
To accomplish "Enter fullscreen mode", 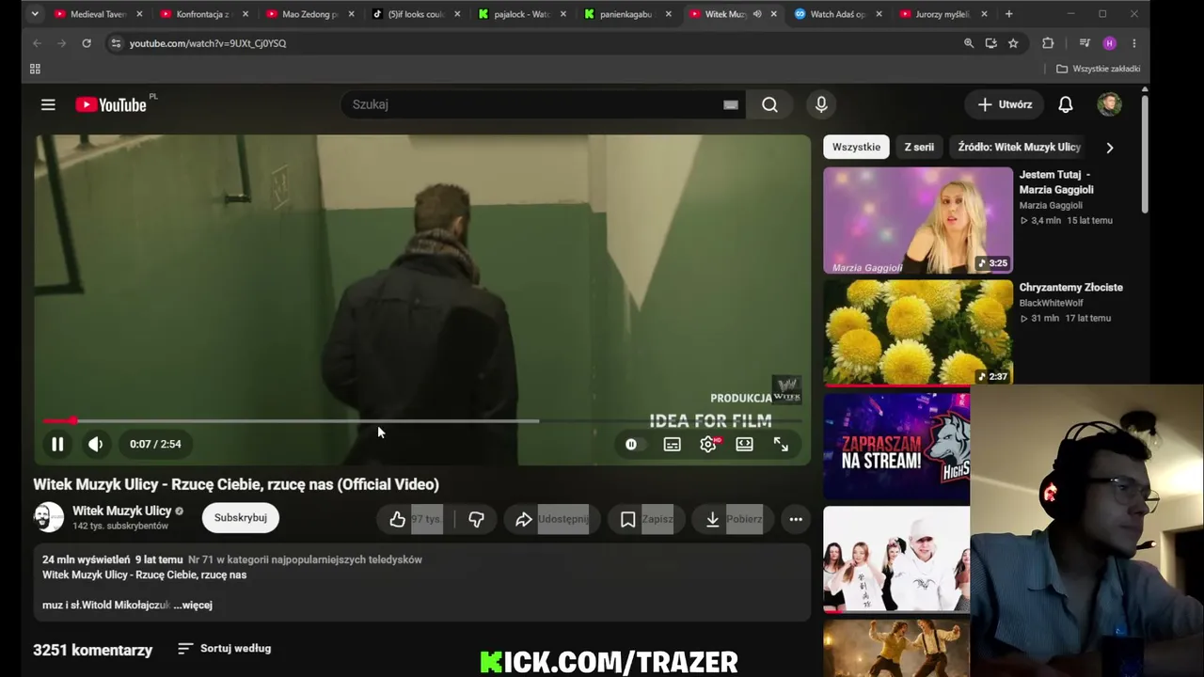I will click(x=781, y=444).
